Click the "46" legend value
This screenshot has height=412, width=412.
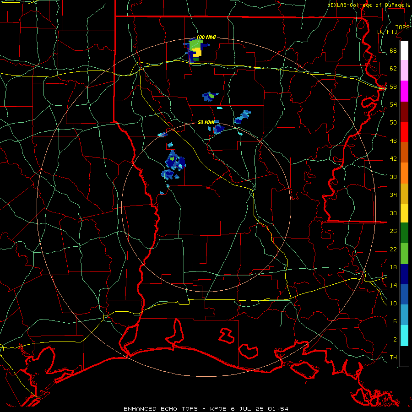(393, 141)
